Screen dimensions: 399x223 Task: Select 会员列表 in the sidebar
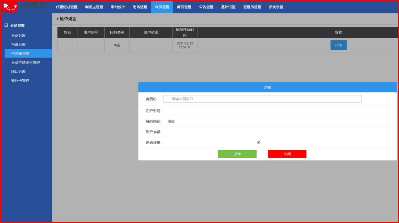18,36
